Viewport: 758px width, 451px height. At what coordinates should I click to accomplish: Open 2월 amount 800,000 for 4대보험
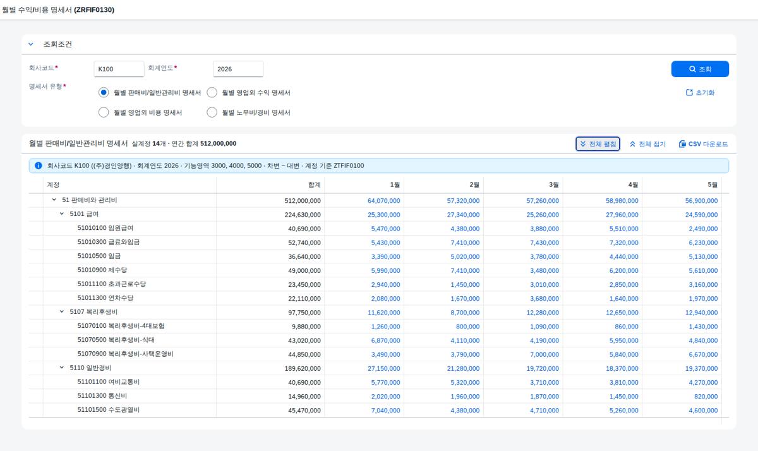pos(467,327)
